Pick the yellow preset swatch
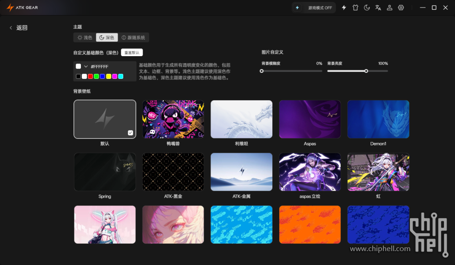Screen dimensions: 455x265 click(x=109, y=77)
